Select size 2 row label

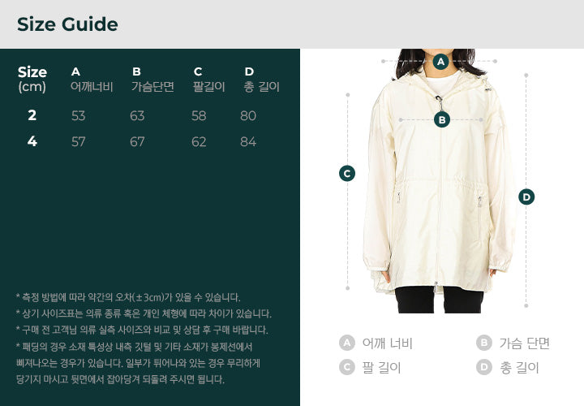[x=32, y=115]
